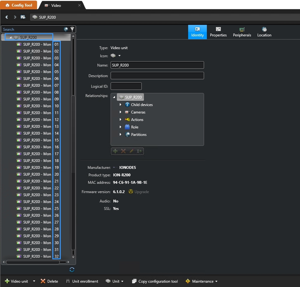Click the pencil edit icon under Relationships
Image resolution: width=300 pixels, height=287 pixels.
(x=131, y=151)
